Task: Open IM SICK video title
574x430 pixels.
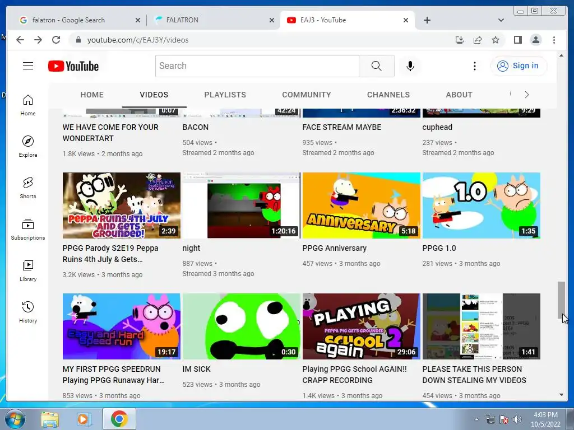Action: 196,369
